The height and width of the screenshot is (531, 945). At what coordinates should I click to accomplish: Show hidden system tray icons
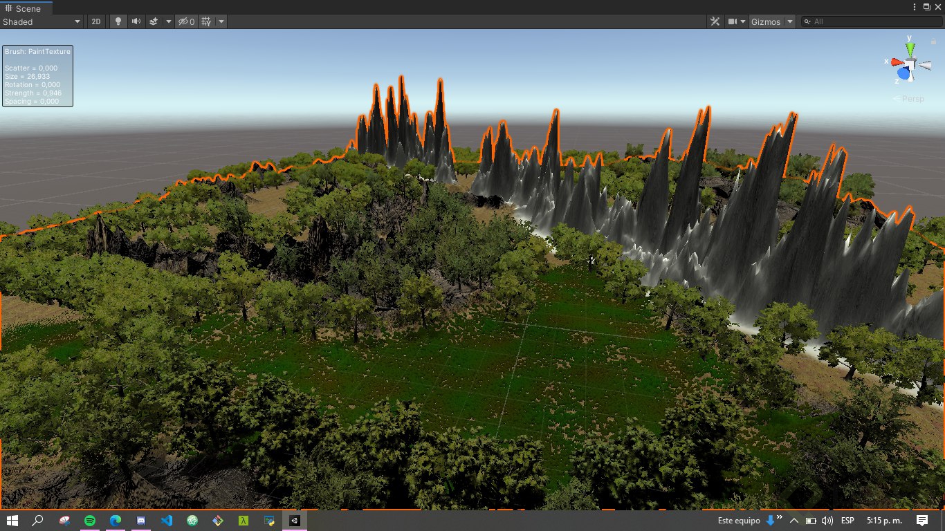coord(794,521)
